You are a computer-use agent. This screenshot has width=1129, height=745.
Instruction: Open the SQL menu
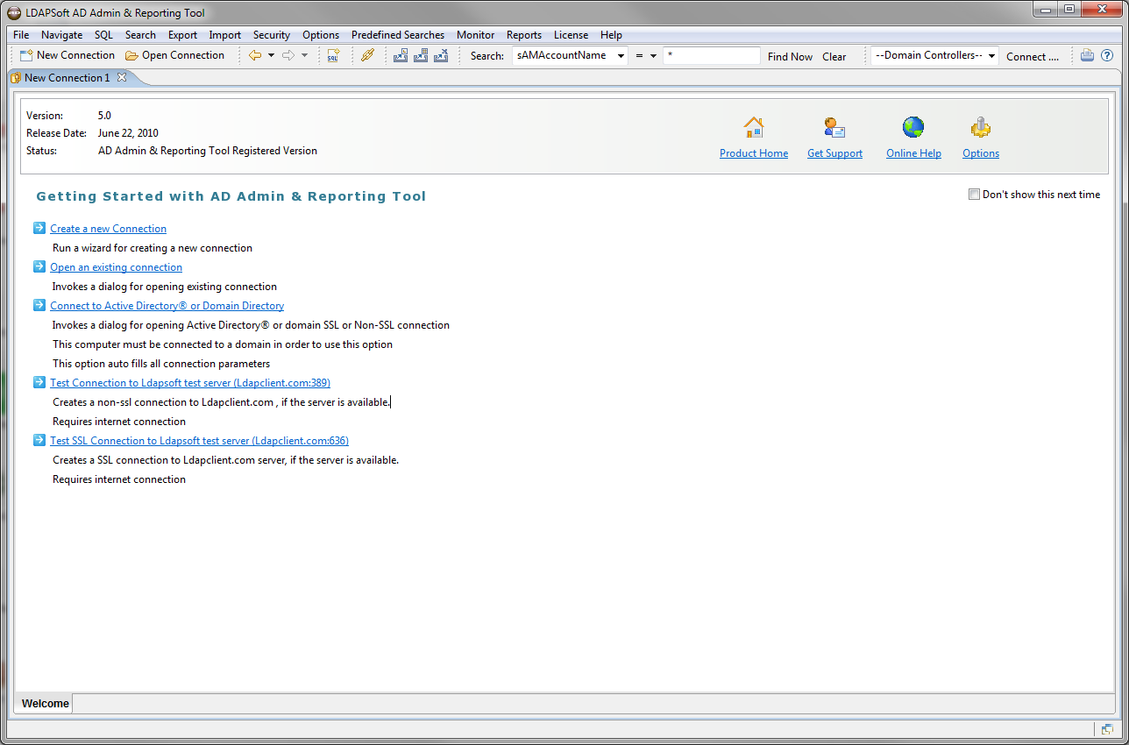click(x=103, y=35)
